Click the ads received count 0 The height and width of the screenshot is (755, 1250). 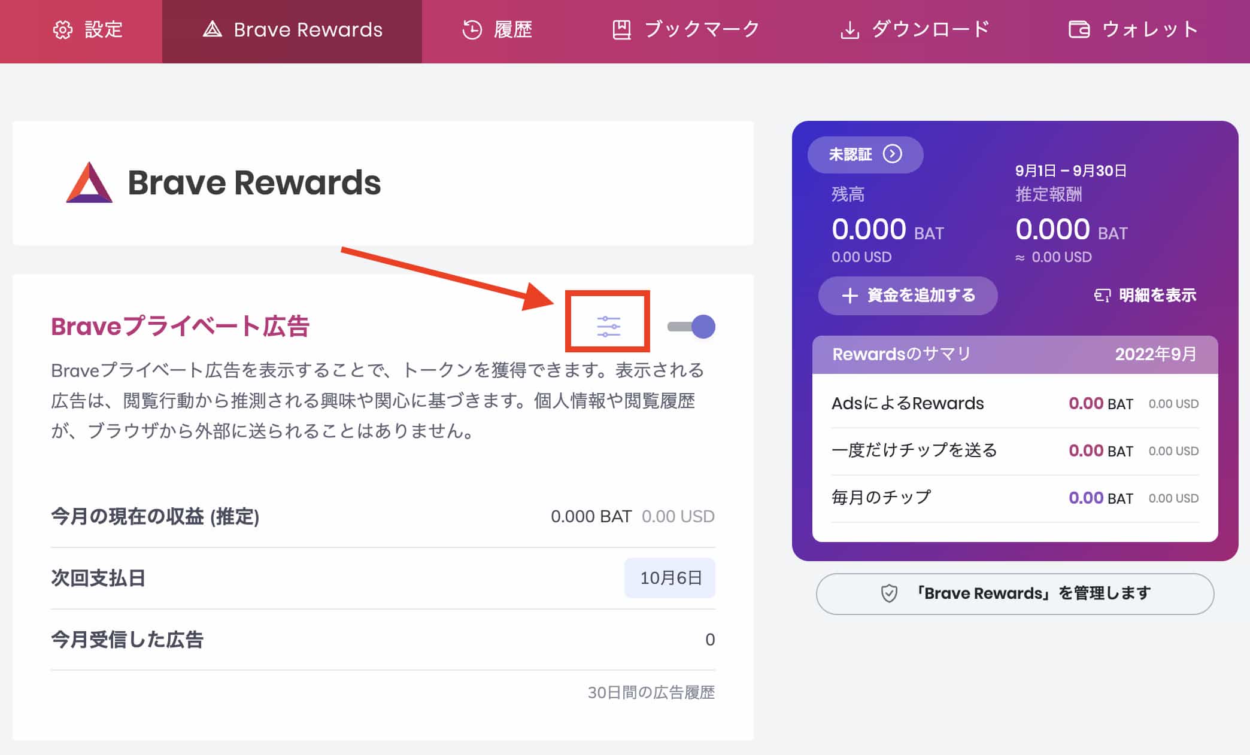click(x=710, y=640)
